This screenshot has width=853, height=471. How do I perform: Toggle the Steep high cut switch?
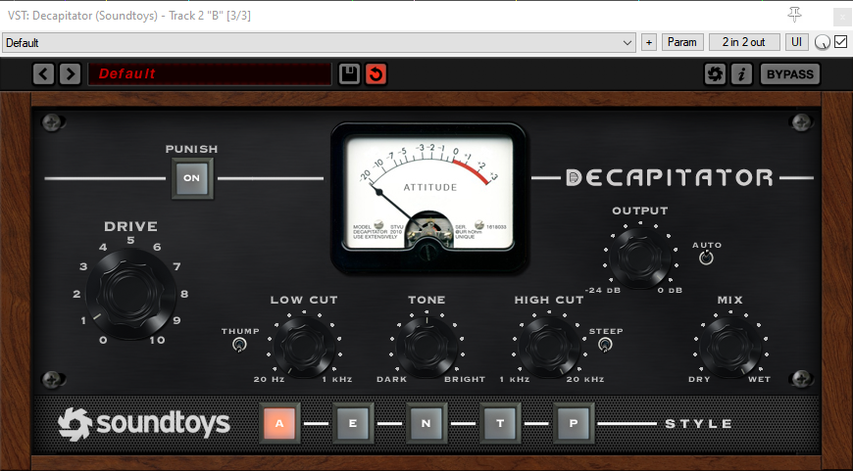tap(605, 345)
